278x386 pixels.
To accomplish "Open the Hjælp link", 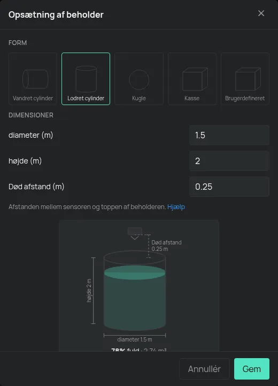I will [176, 207].
